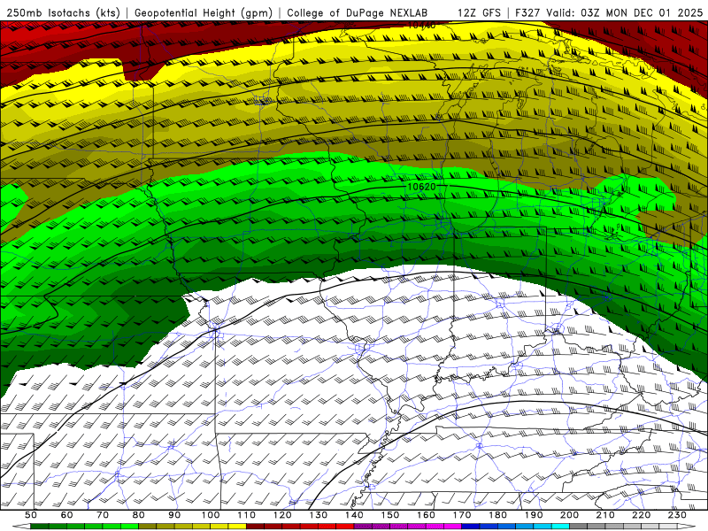Click the '12Z GFS' model run label
The width and height of the screenshot is (708, 531).
pyautogui.click(x=479, y=12)
